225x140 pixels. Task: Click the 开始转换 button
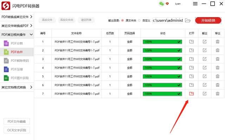[x=208, y=20]
